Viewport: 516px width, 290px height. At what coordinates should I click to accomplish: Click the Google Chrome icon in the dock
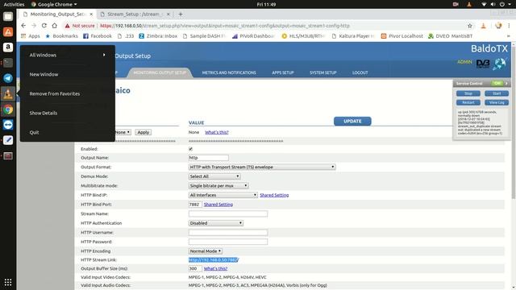(x=8, y=110)
